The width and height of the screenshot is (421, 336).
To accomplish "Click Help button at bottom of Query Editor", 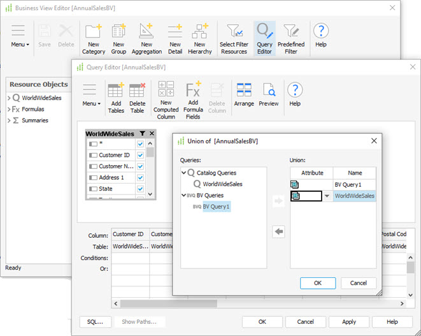I will pyautogui.click(x=392, y=322).
